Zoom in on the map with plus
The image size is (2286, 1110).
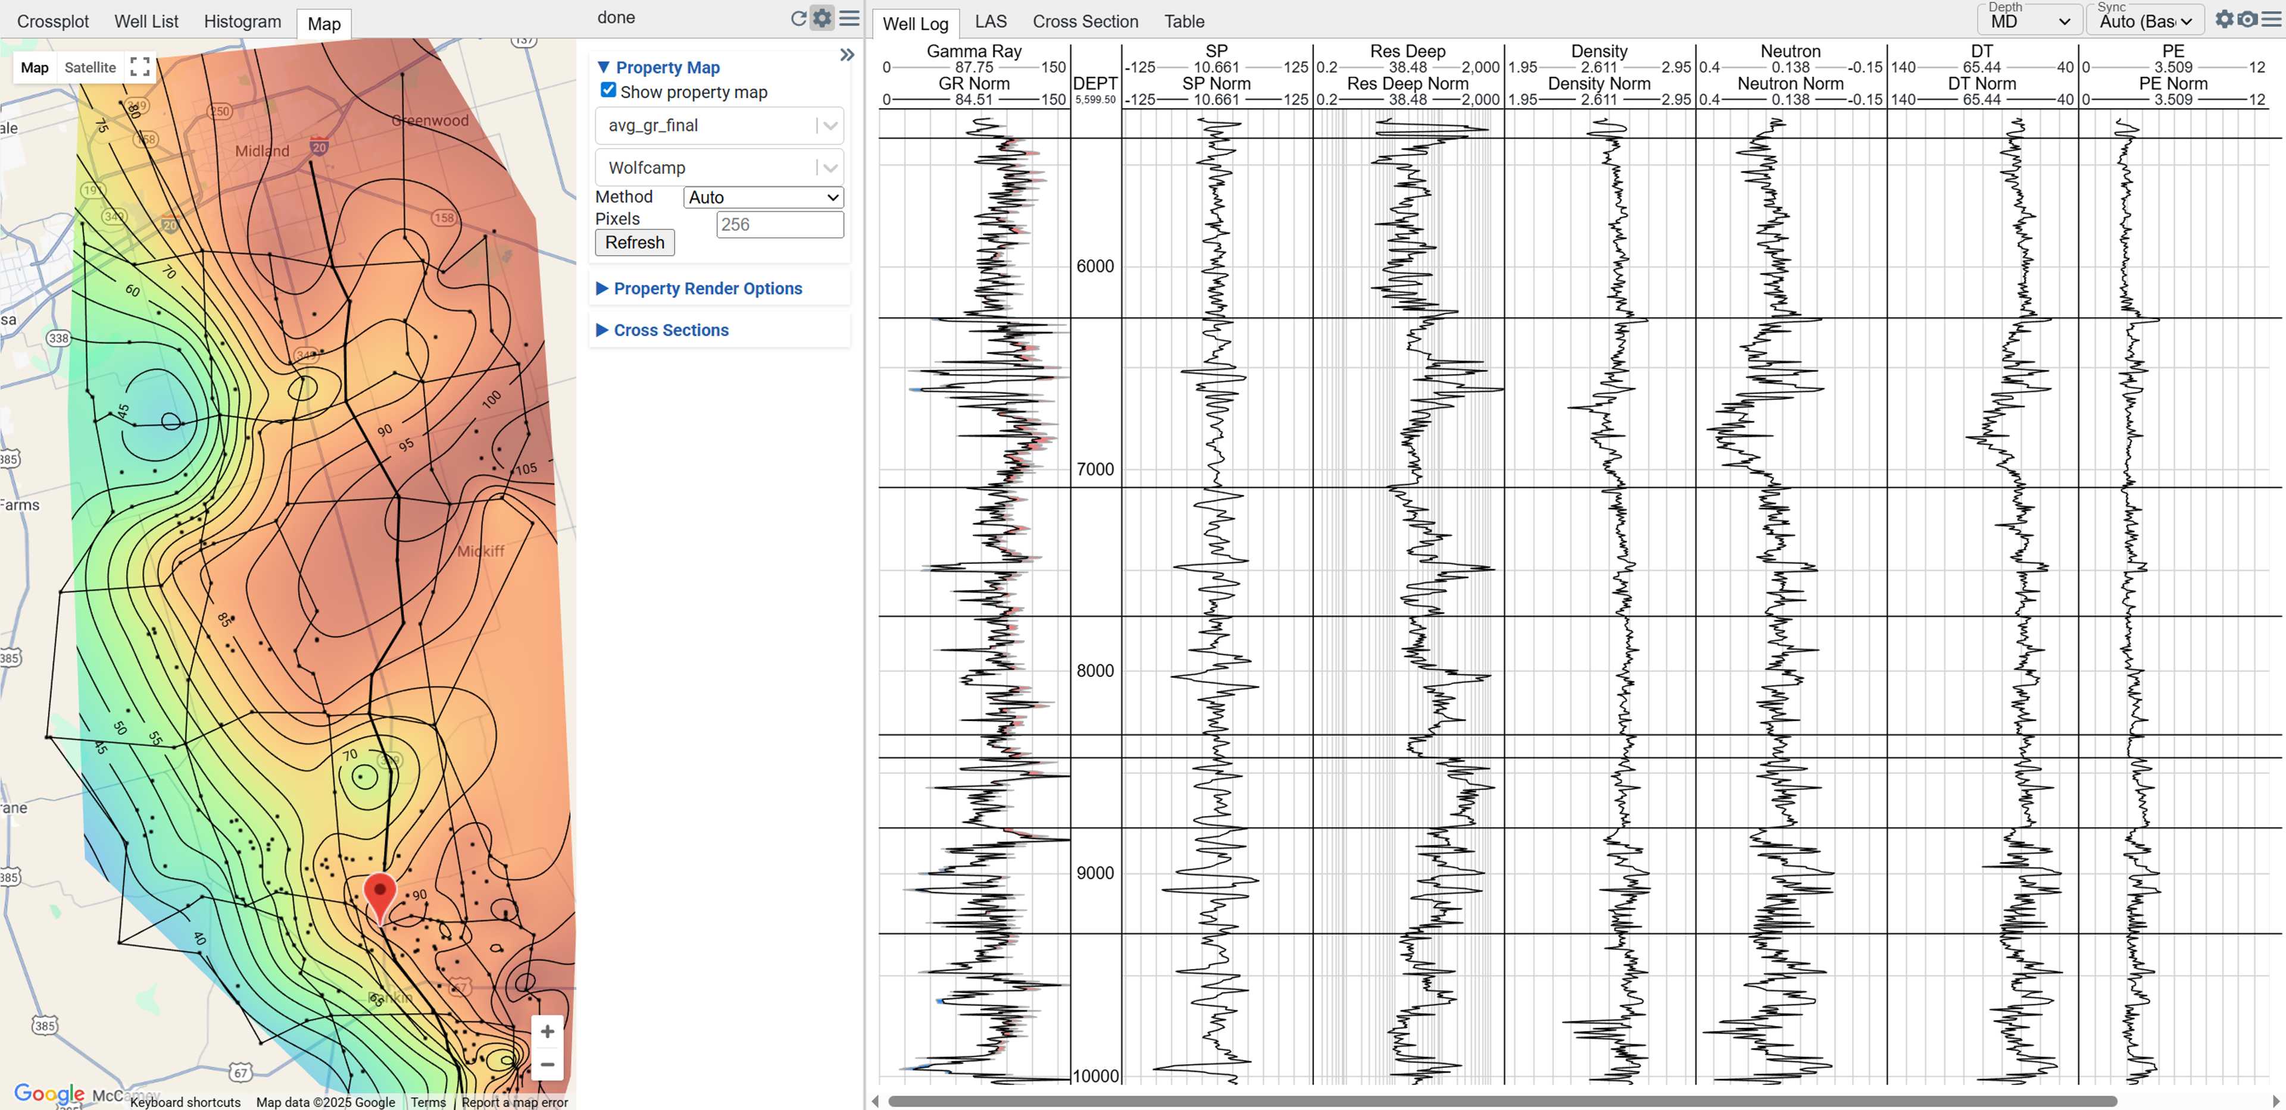click(x=548, y=1031)
